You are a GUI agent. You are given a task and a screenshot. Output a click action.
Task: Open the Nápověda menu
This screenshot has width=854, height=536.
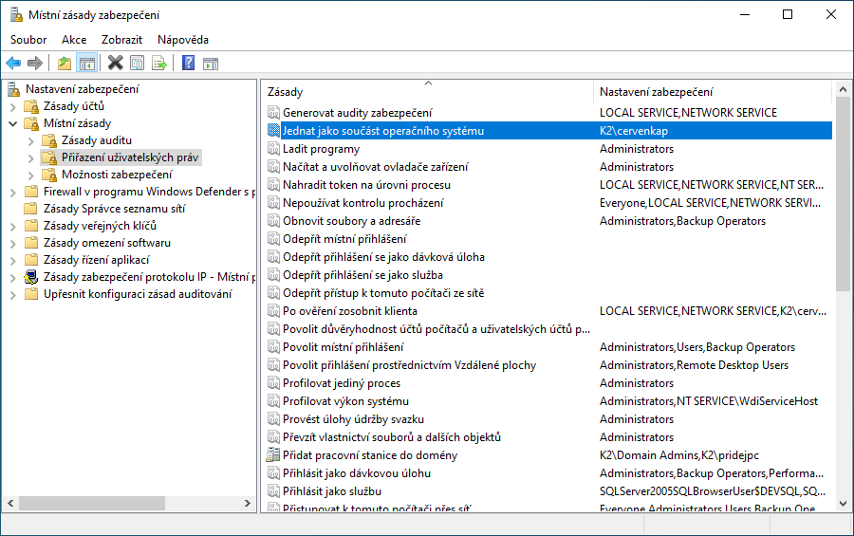tap(183, 40)
